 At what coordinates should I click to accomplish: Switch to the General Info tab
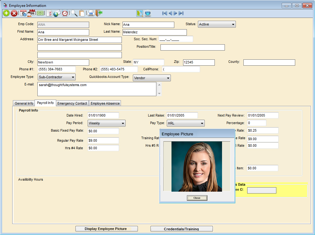(24, 103)
